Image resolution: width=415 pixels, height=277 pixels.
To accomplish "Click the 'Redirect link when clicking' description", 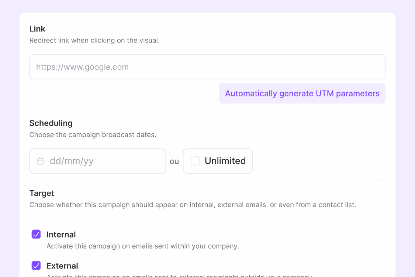I will 94,40.
